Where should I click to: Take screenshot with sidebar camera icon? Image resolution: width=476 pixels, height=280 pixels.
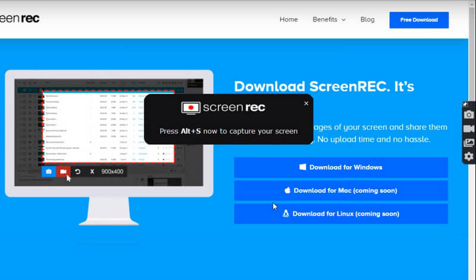[x=469, y=114]
